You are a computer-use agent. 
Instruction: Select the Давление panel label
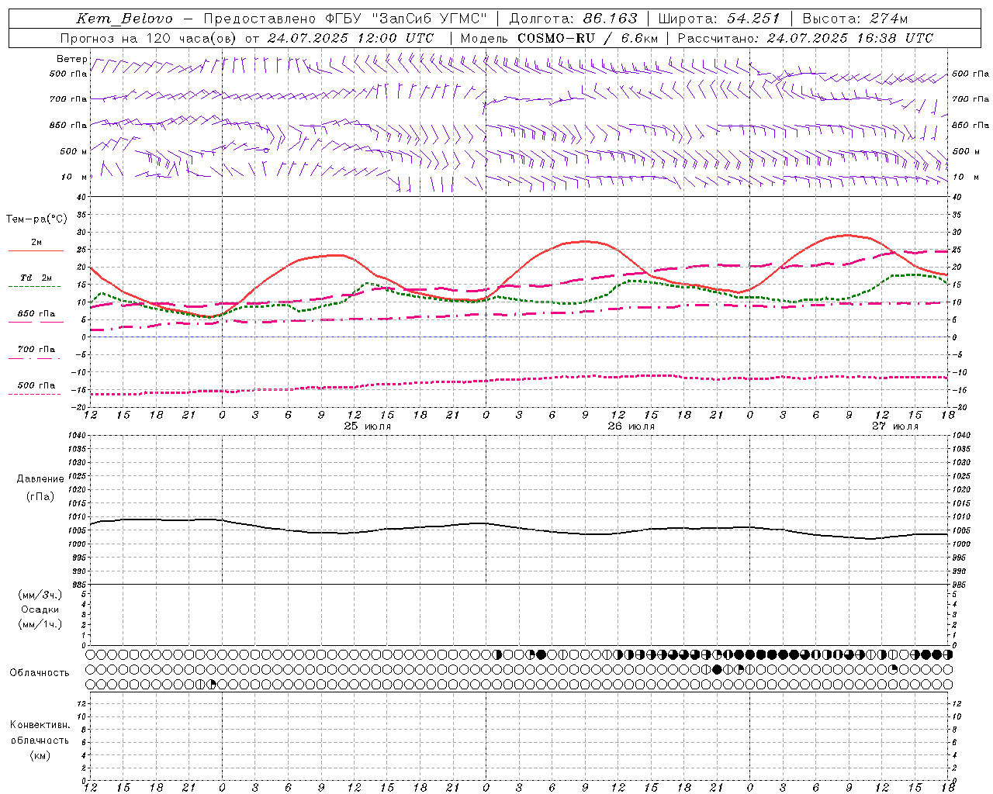click(x=40, y=479)
